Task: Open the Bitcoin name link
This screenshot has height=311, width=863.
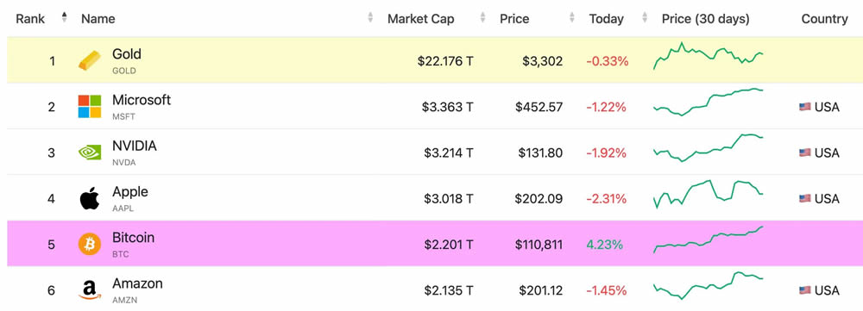Action: pos(133,238)
